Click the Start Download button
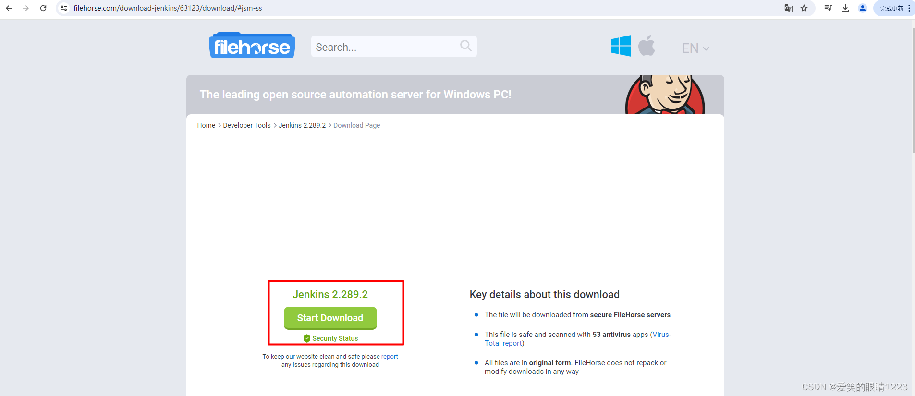 coord(330,318)
